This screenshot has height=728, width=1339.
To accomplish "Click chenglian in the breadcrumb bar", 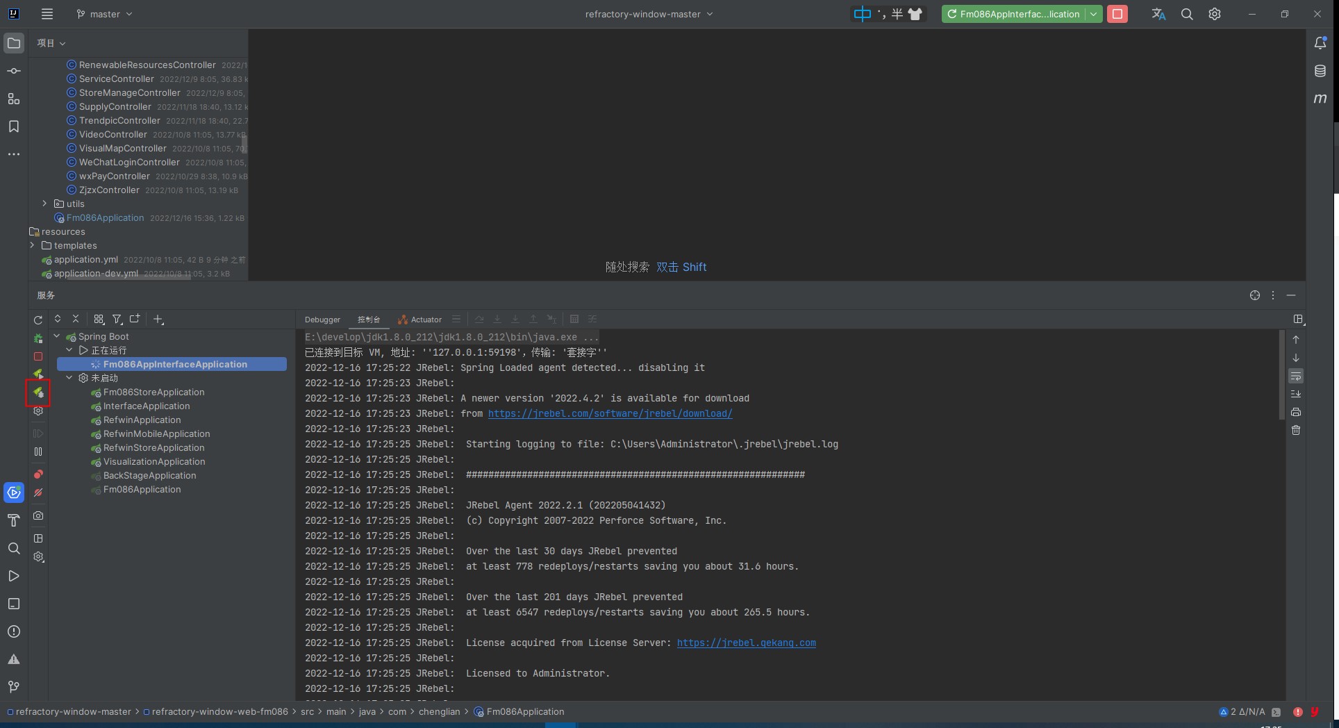I will pyautogui.click(x=439, y=711).
